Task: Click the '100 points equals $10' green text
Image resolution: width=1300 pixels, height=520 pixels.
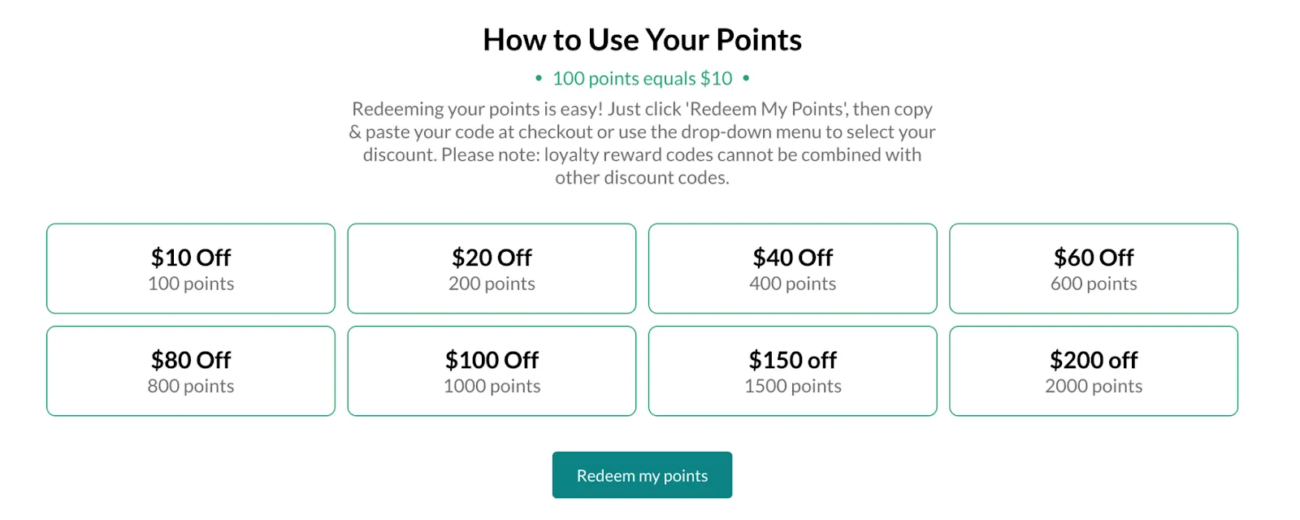Action: 642,79
